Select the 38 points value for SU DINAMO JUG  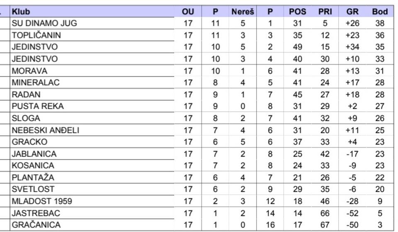[380, 23]
